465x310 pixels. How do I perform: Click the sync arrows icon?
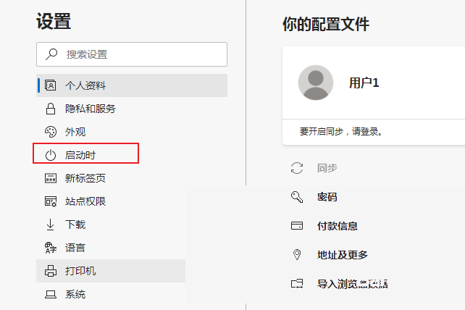click(x=297, y=168)
